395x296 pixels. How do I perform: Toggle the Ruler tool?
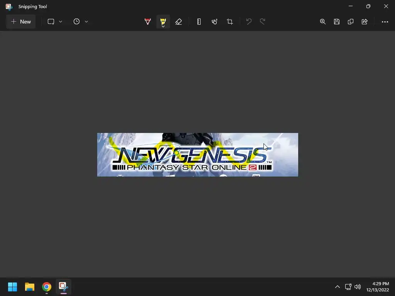[199, 22]
